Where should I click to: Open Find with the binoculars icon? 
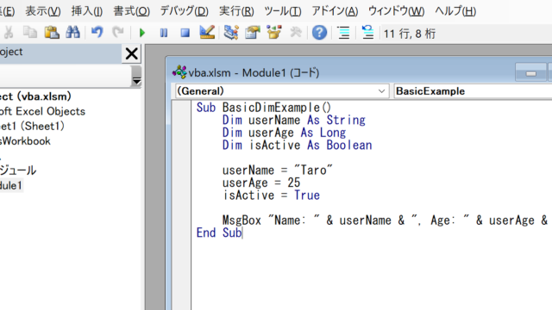click(72, 33)
